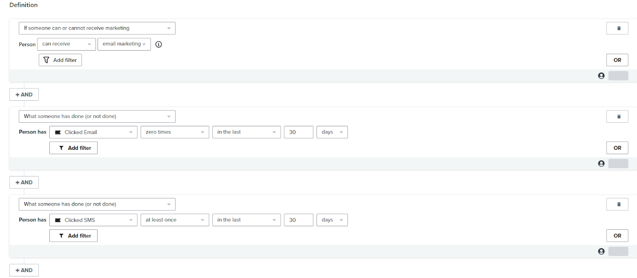Open the Clicked SMS metric dropdown
Image resolution: width=637 pixels, height=278 pixels.
[x=93, y=220]
